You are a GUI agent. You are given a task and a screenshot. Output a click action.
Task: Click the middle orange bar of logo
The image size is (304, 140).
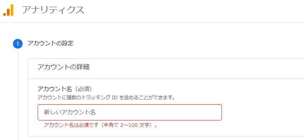pos(8,12)
